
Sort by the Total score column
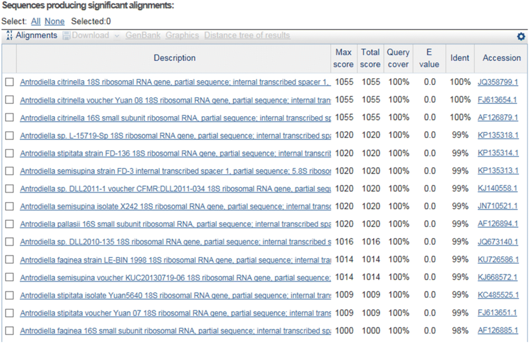pyautogui.click(x=370, y=58)
